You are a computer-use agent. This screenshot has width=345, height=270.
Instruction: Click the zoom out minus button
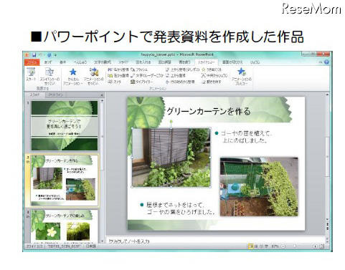pyautogui.click(x=283, y=246)
